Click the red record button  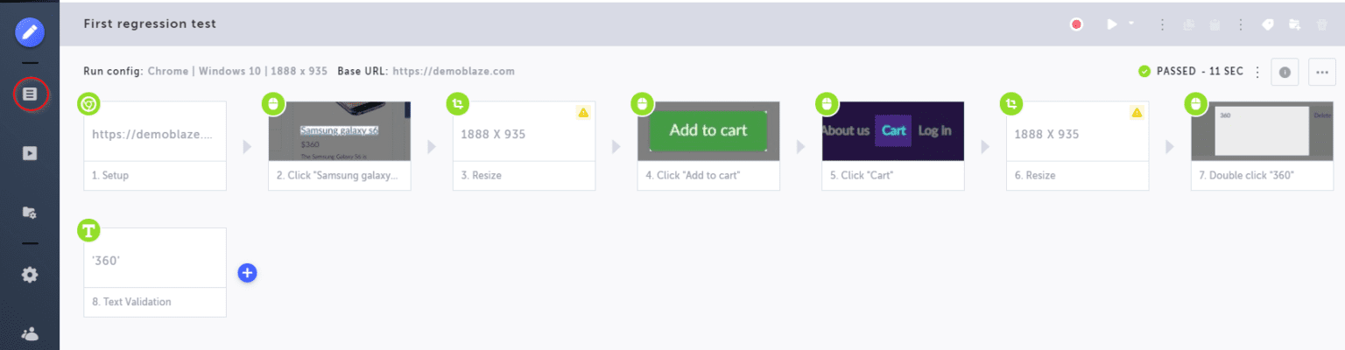coord(1076,24)
